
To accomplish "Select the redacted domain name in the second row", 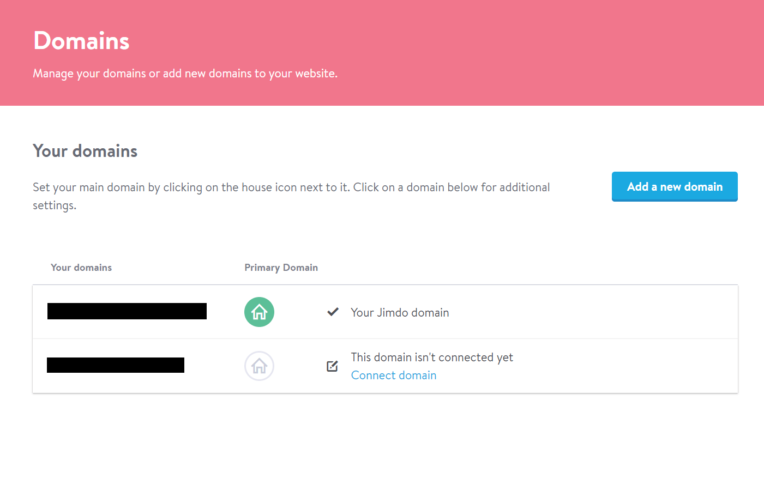I will coord(116,365).
